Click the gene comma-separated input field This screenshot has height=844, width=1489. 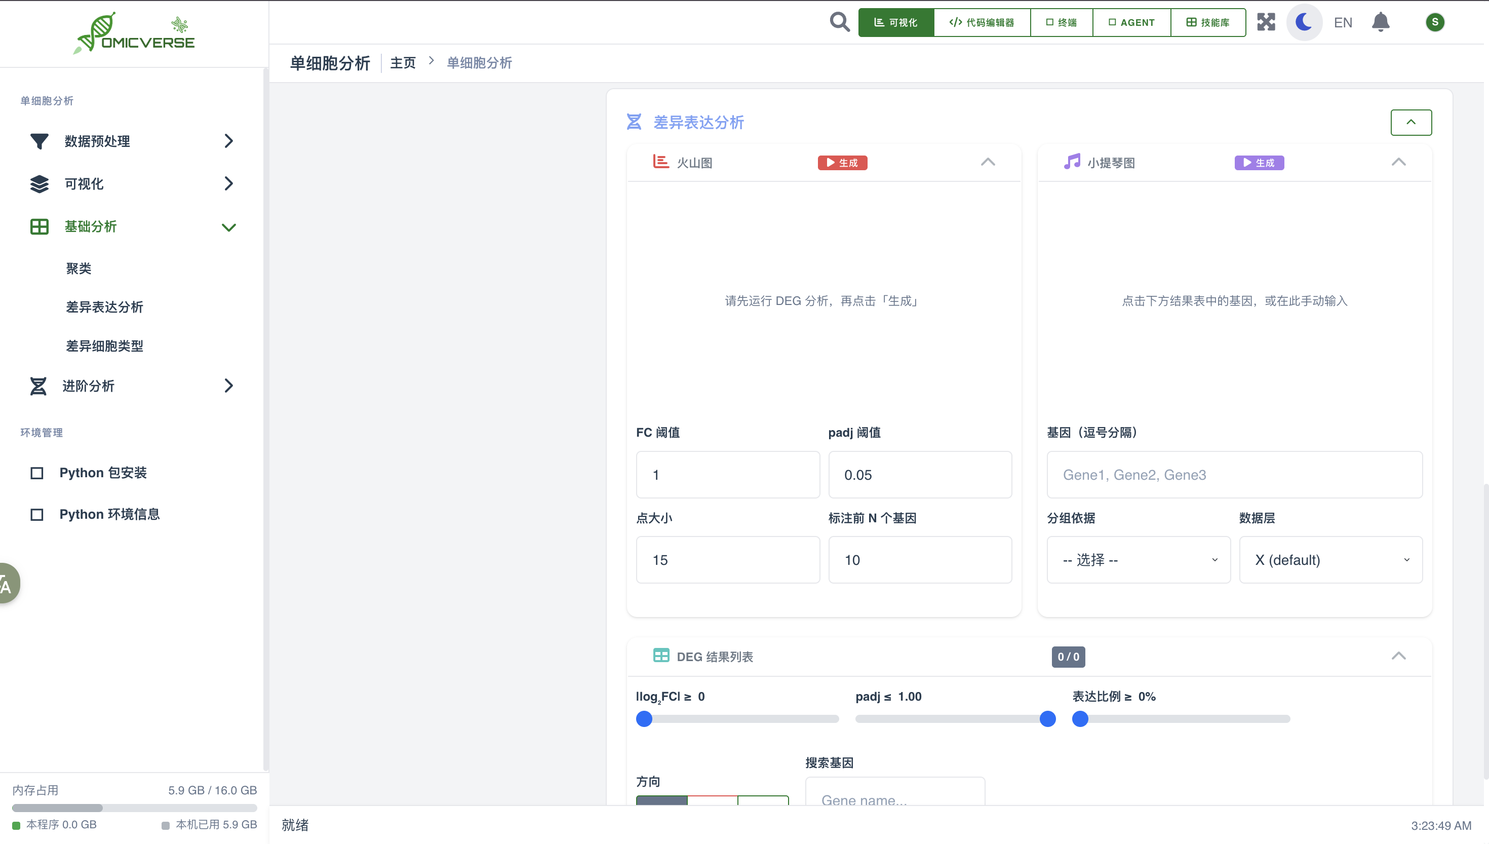click(x=1234, y=475)
